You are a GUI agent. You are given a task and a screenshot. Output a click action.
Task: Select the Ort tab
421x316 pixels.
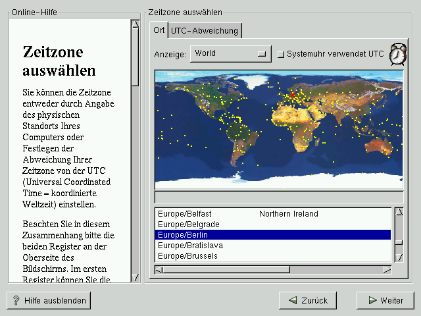coord(159,30)
